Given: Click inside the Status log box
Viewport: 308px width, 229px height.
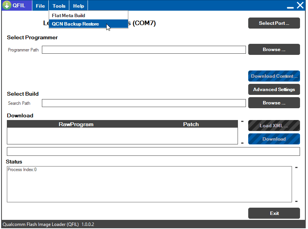Looking at the screenshot, I should point(149,184).
